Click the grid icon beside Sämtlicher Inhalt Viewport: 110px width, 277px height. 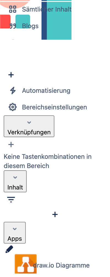point(13,9)
